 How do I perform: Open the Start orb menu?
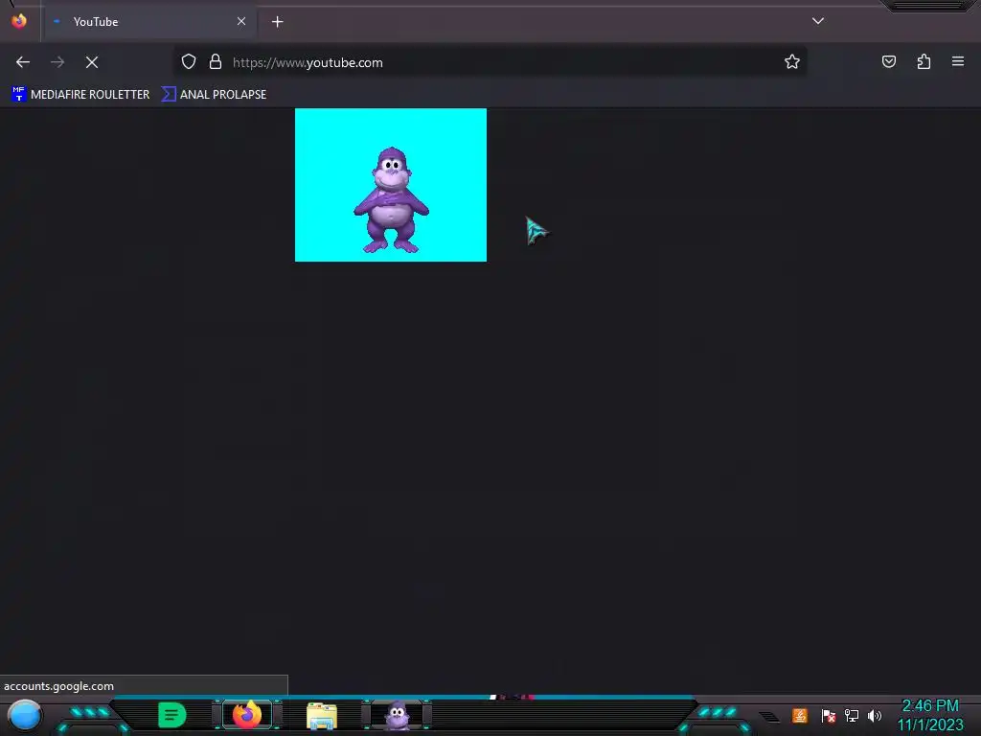tap(25, 715)
